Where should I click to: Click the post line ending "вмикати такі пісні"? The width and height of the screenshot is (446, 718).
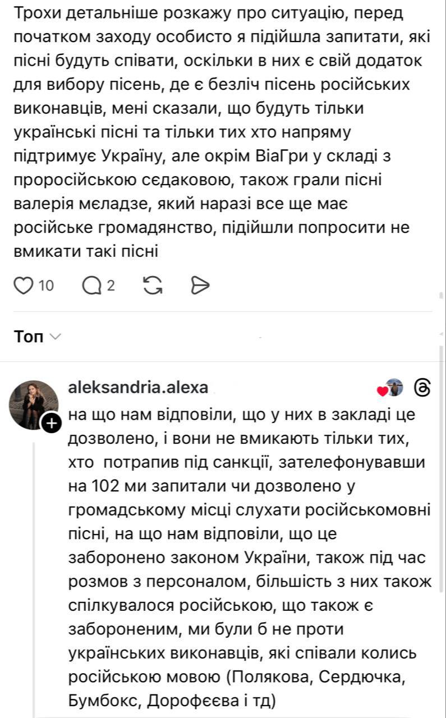pos(86,251)
